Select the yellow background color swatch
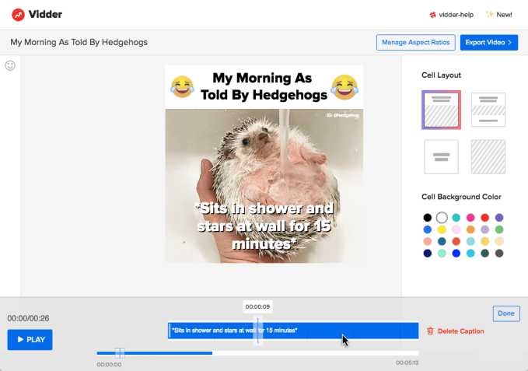Viewport: 528px width, 371px height. (x=442, y=229)
